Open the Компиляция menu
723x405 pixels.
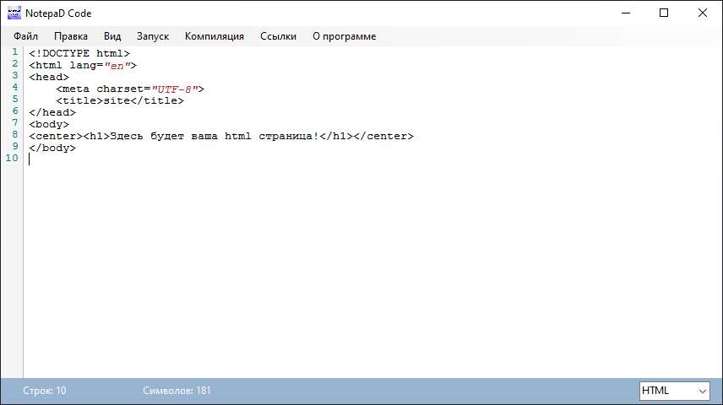215,36
